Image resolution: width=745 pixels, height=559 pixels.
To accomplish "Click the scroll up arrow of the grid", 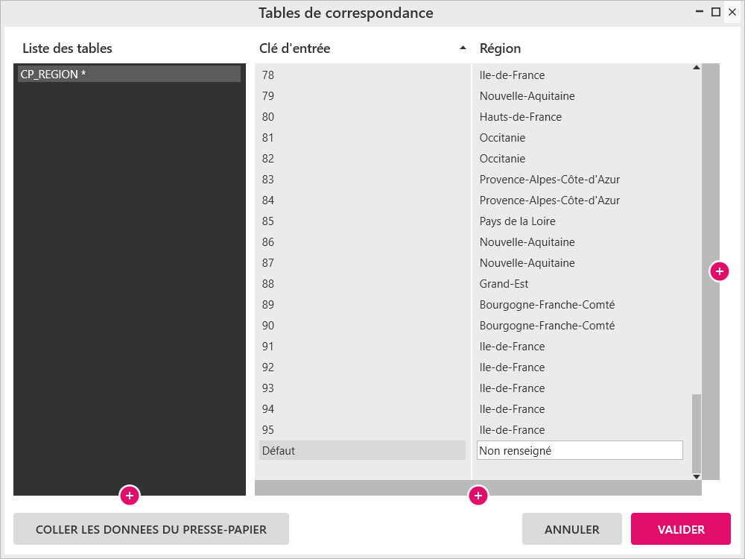I will (x=697, y=68).
